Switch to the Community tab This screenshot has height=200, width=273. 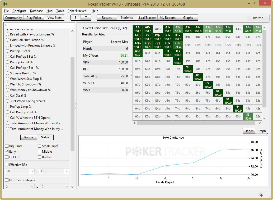point(13,18)
